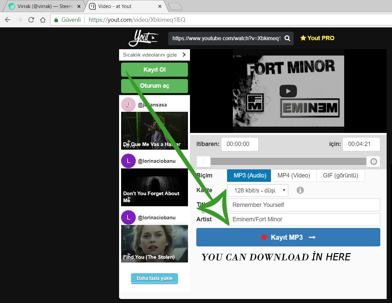Click the Oturum aç button
Image resolution: width=392 pixels, height=303 pixels.
[155, 86]
